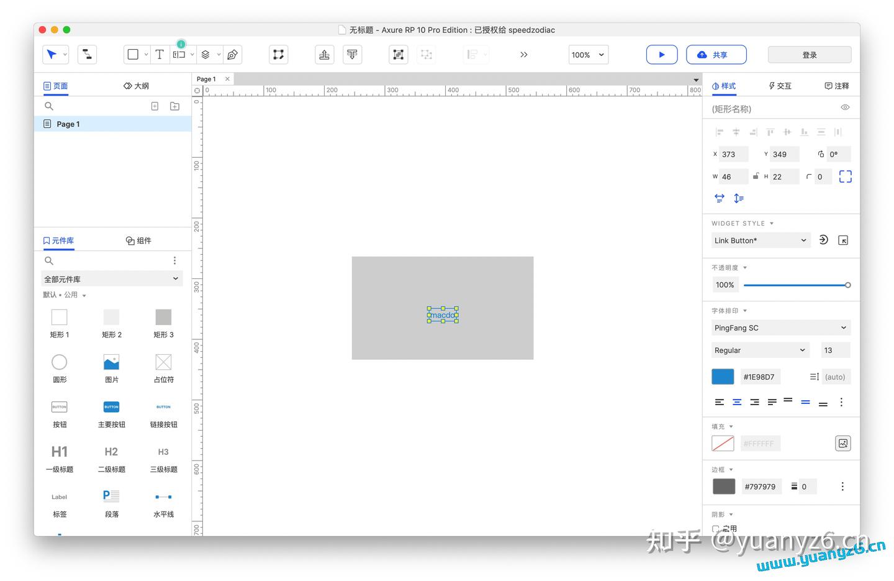Choose the connector tool
Image resolution: width=894 pixels, height=581 pixels.
87,55
